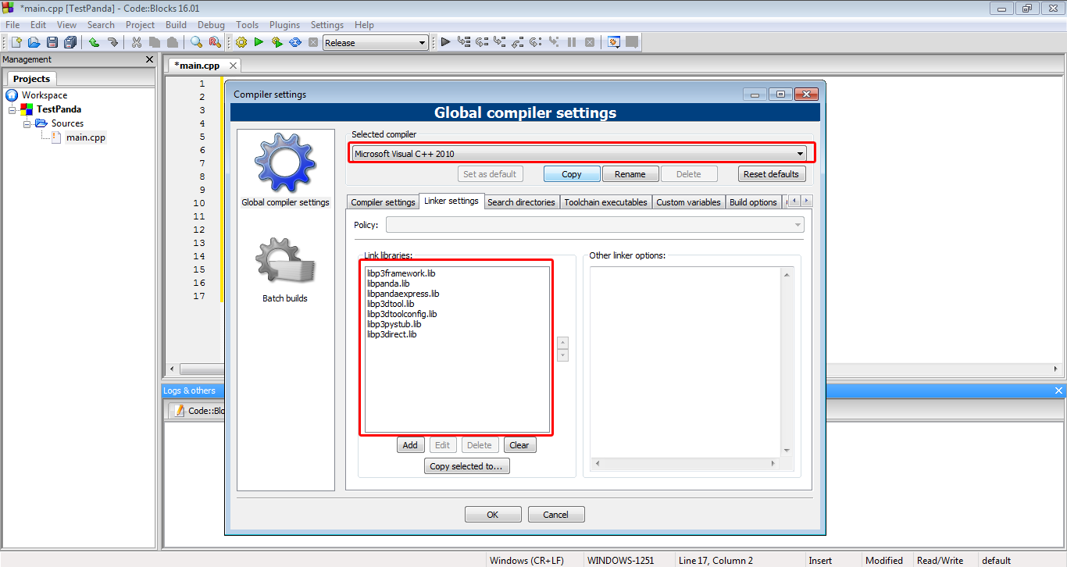Switch to the Custom variables tab
The height and width of the screenshot is (567, 1067).
(688, 202)
